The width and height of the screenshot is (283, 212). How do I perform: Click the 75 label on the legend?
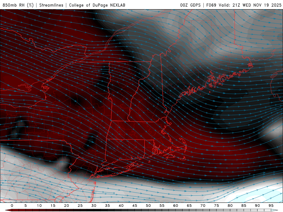coord(216,206)
